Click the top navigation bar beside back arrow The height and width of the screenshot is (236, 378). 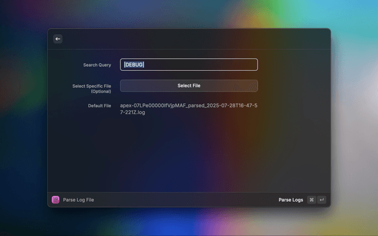(x=189, y=39)
